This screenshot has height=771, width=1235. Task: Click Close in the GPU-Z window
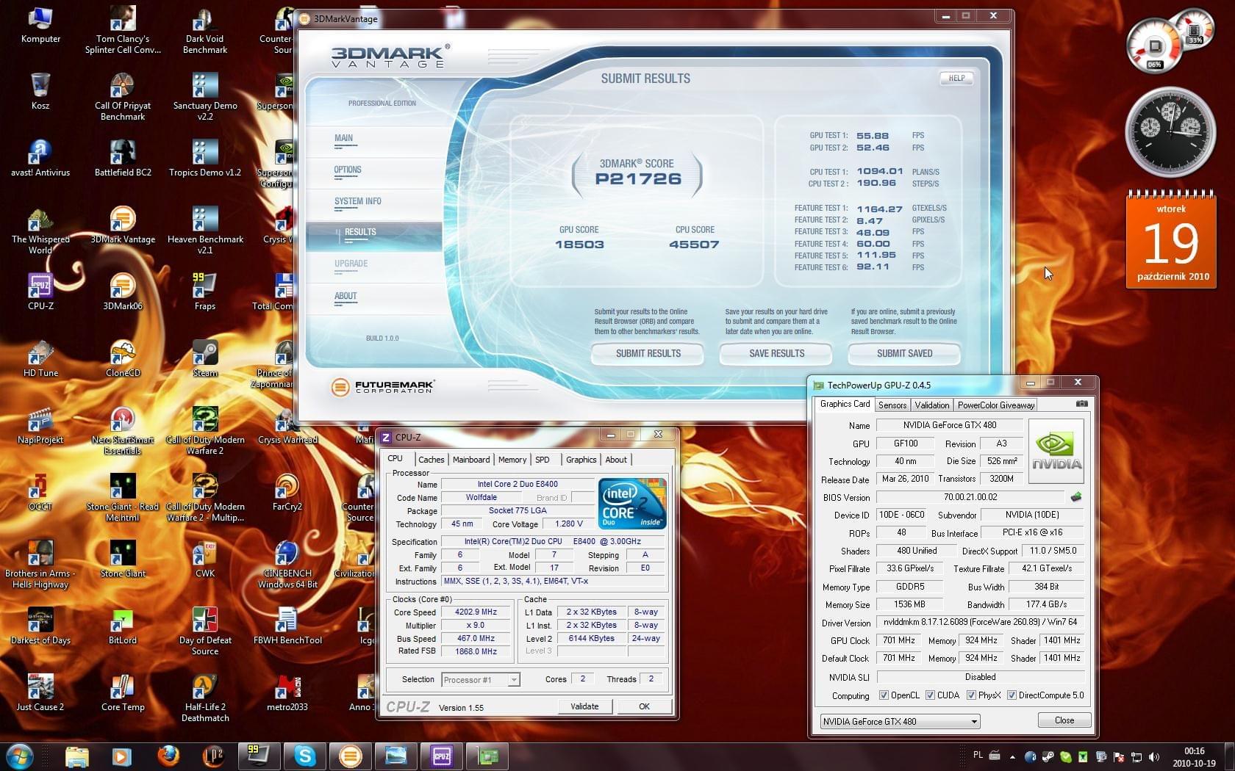click(x=1064, y=720)
